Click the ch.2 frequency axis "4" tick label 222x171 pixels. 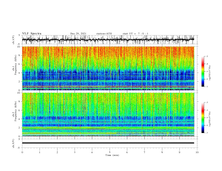click(20, 119)
